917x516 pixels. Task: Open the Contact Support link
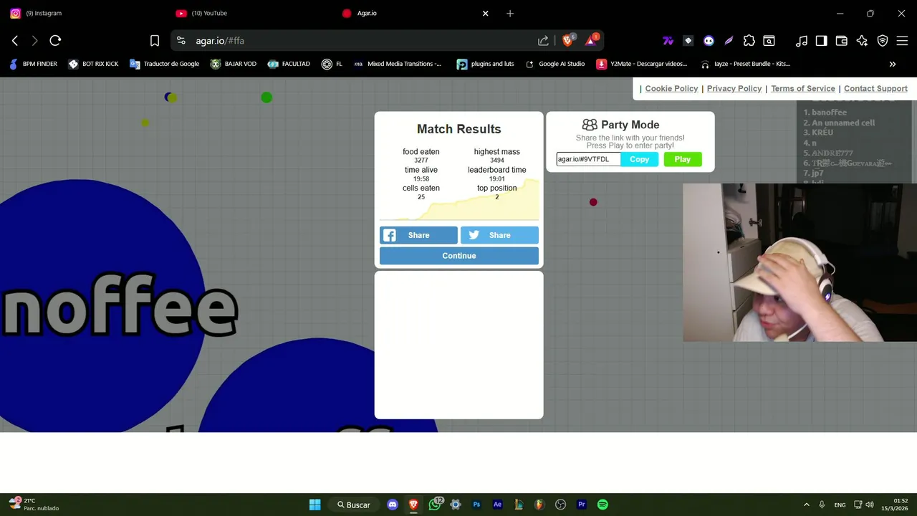(875, 88)
